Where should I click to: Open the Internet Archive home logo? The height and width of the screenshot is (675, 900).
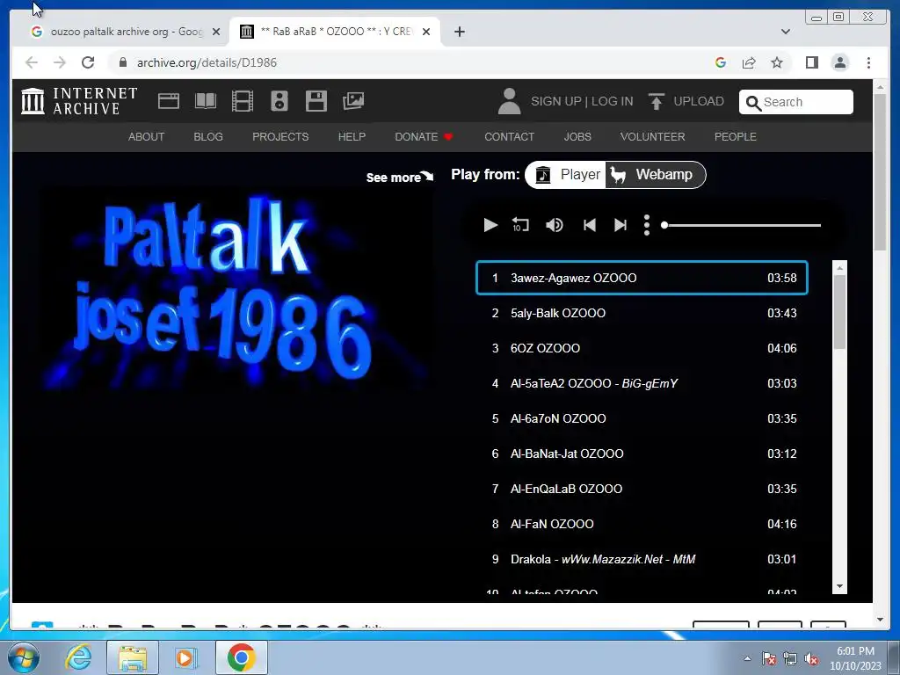[79, 101]
